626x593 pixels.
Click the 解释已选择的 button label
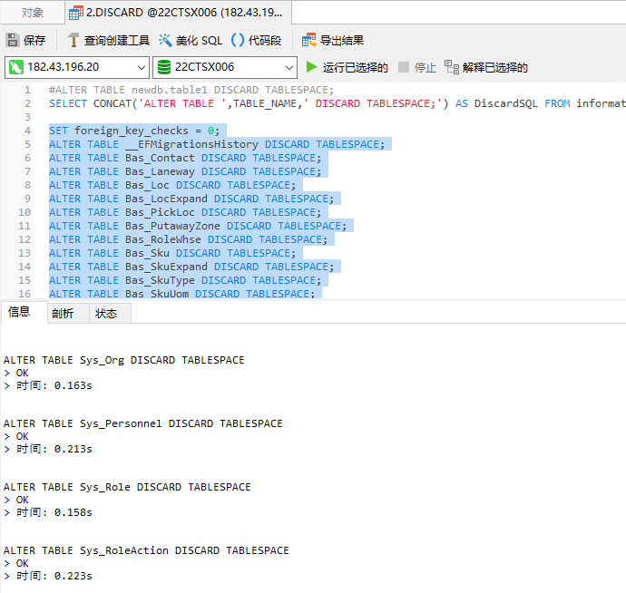point(495,67)
